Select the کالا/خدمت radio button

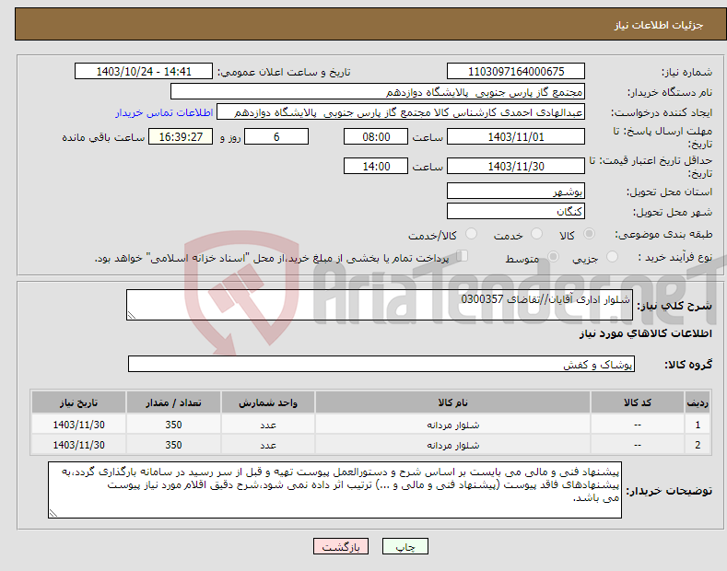471,234
